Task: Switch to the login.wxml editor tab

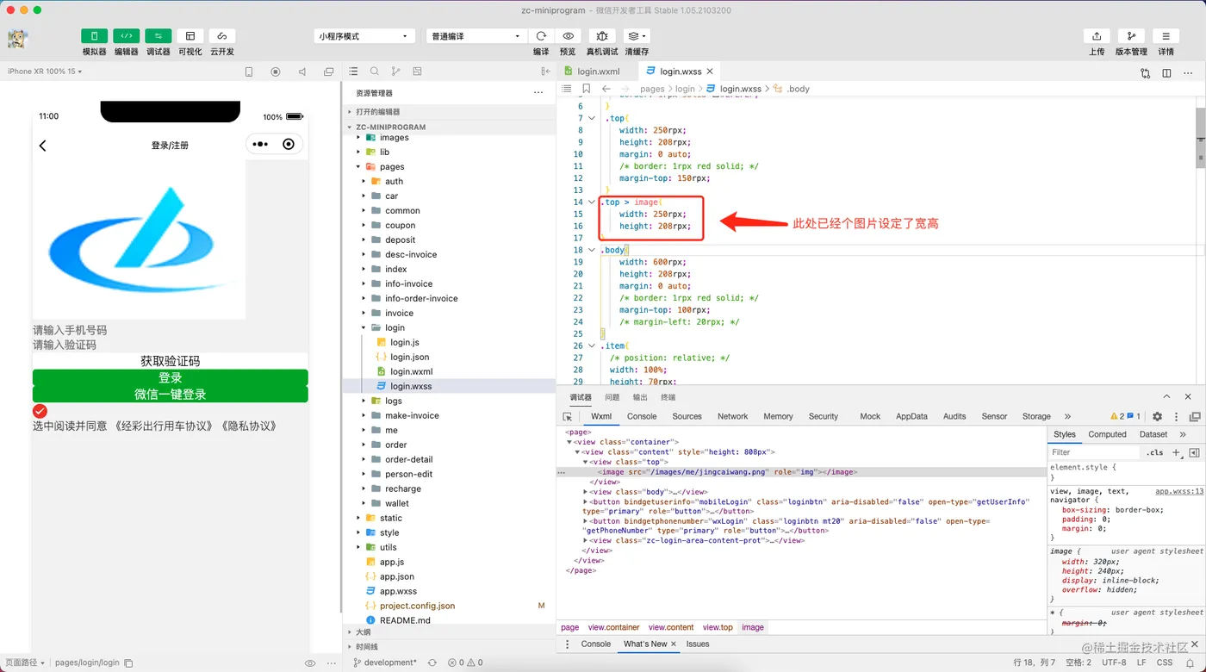Action: tap(598, 72)
